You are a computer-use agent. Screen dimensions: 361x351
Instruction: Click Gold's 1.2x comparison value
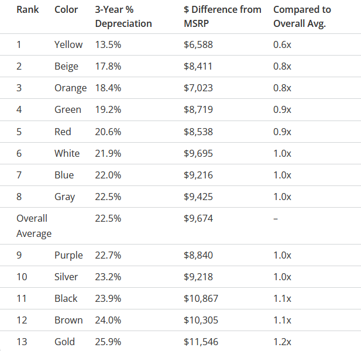click(282, 342)
